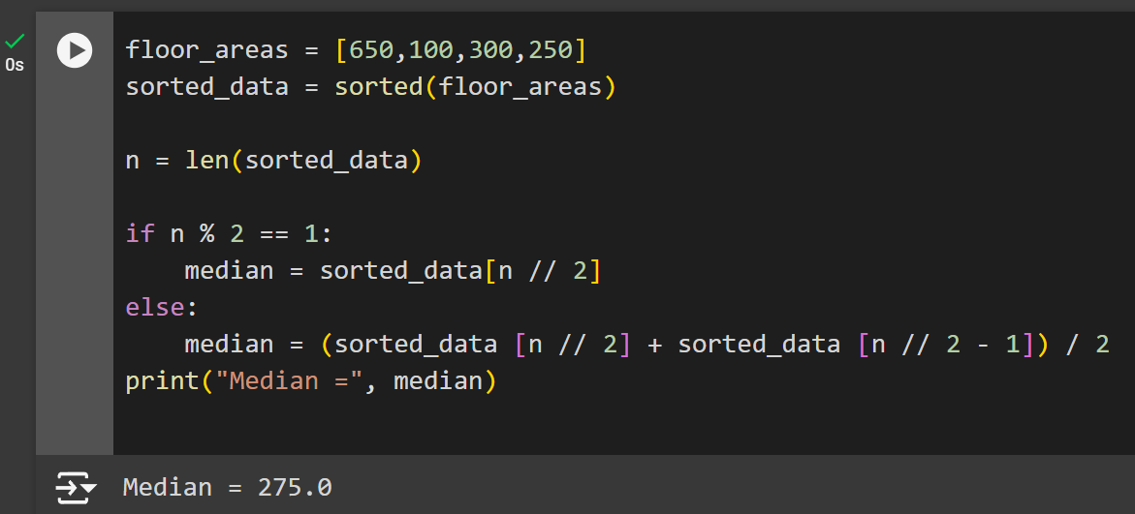Image resolution: width=1135 pixels, height=514 pixels.
Task: Run the code cell with the play button
Action: click(75, 49)
